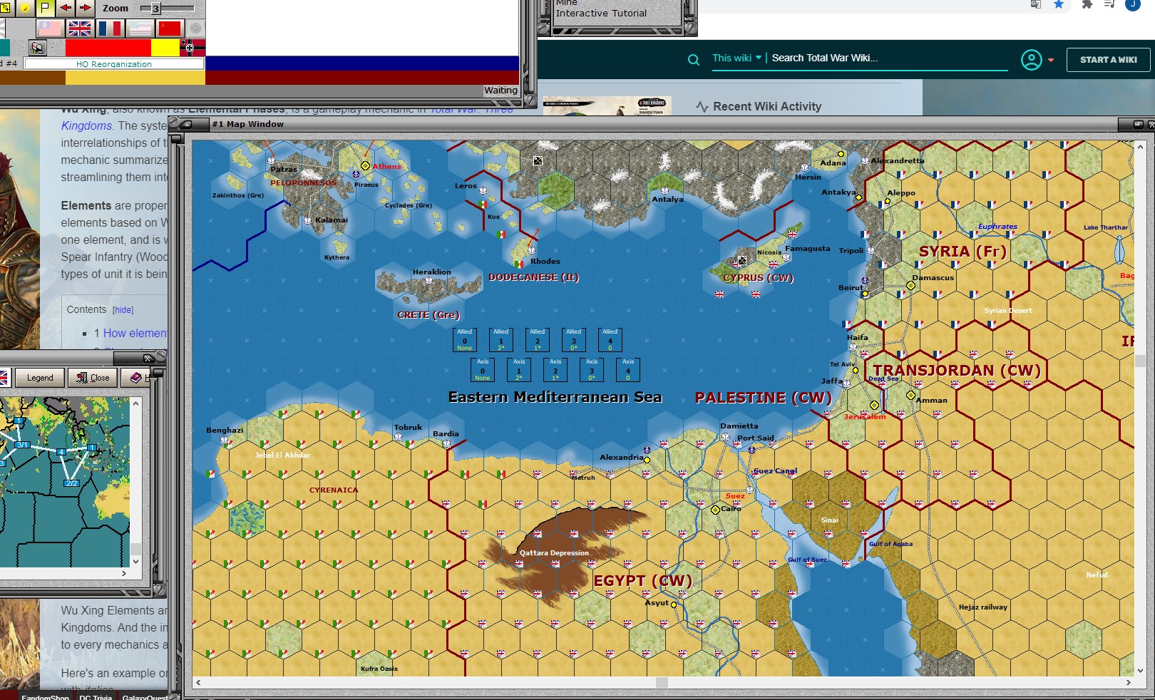Click the yellow numbered icon in the toolbar
Screen dimensions: 1155x700
(5, 8)
